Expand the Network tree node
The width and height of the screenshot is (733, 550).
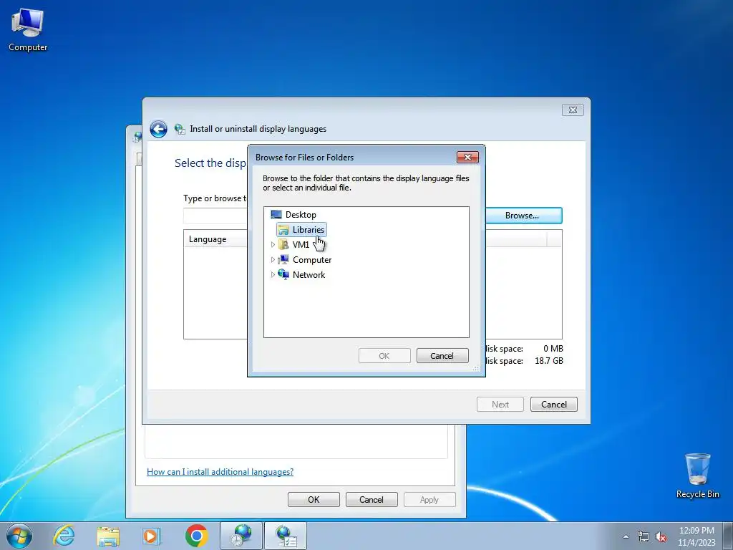[273, 274]
